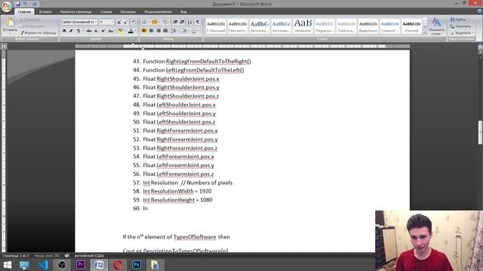Image resolution: width=483 pixels, height=271 pixels.
Task: Click the numbered list icon
Action: click(154, 22)
